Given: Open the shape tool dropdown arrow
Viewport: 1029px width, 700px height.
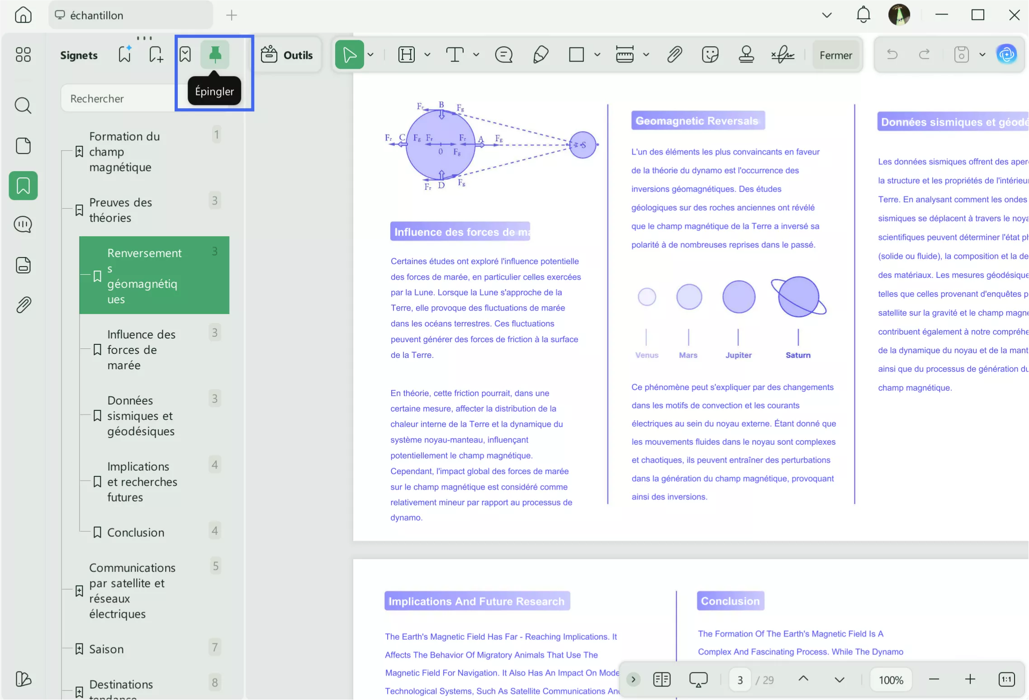Looking at the screenshot, I should (597, 55).
